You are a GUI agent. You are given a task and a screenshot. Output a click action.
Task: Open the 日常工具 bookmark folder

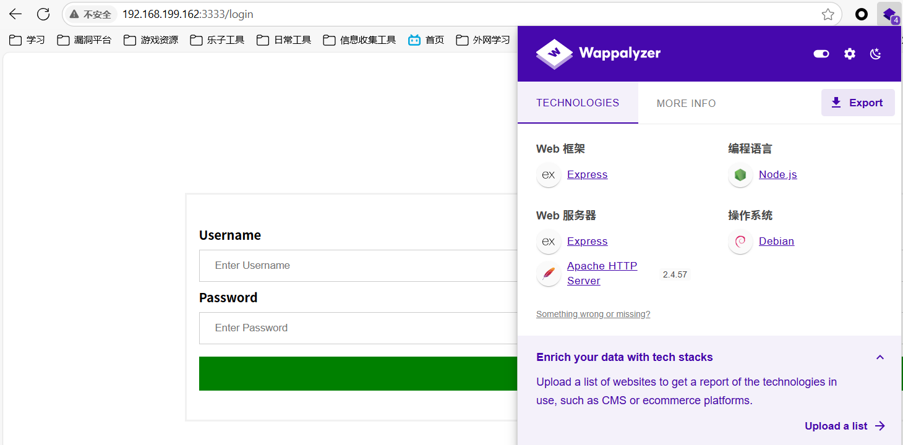[284, 40]
